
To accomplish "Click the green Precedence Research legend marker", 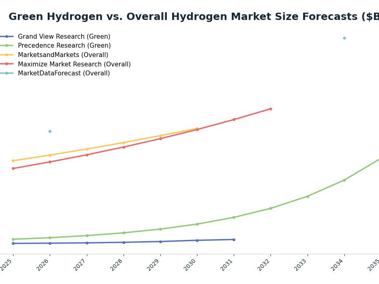I will (7, 45).
